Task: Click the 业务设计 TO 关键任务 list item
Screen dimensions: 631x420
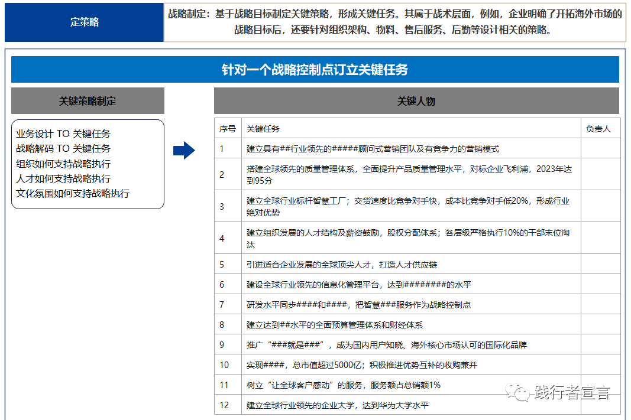Action: coord(64,134)
